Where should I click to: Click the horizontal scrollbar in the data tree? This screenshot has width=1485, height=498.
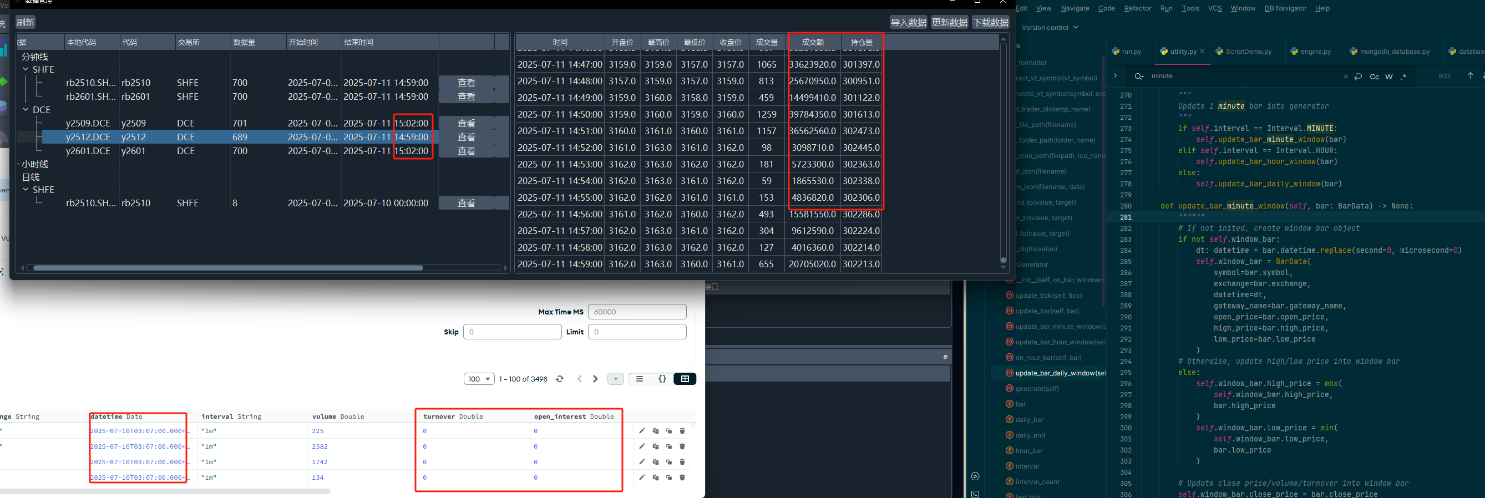pos(229,267)
